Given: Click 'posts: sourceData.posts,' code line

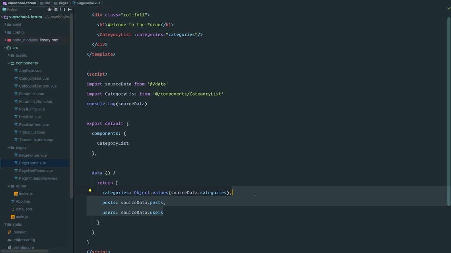Looking at the screenshot, I should click(x=134, y=203).
